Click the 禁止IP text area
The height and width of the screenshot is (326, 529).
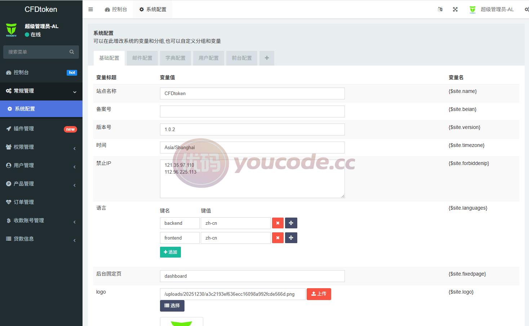(252, 179)
